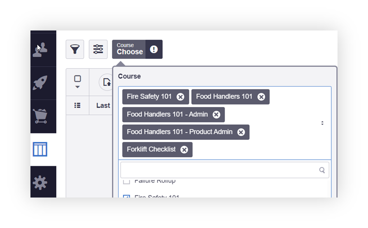The image size is (368, 228).
Task: Click the list view icon
Action: pyautogui.click(x=77, y=105)
